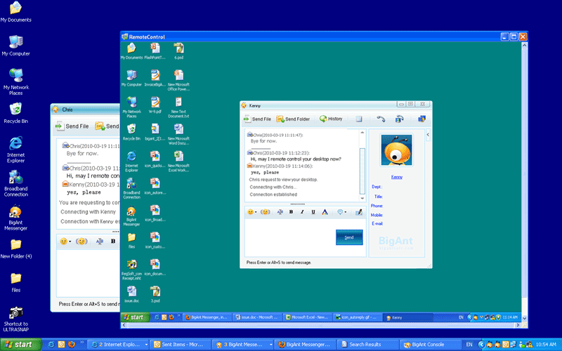The width and height of the screenshot is (562, 351).
Task: Select W-9.pdf file on remote desktop
Action: (155, 105)
